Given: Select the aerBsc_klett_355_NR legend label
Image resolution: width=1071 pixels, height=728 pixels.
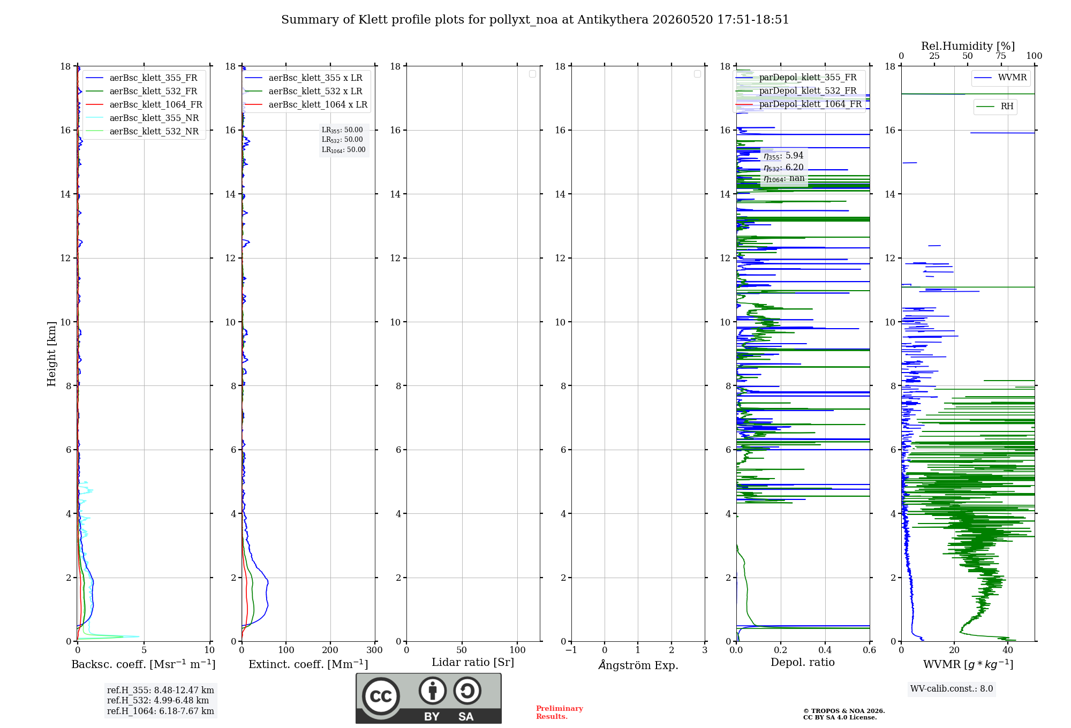Looking at the screenshot, I should [x=154, y=118].
